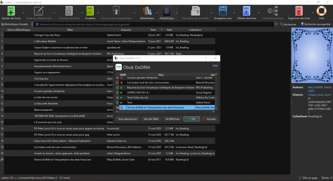Open the Supprimer des livres dropdown arrow
This screenshot has height=181, width=333.
point(313,13)
